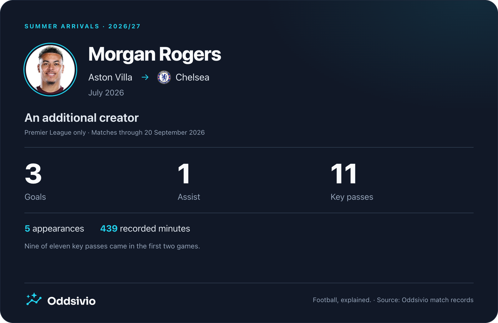
Task: Click Morgan Rogers' circular player photo
Action: pyautogui.click(x=50, y=70)
